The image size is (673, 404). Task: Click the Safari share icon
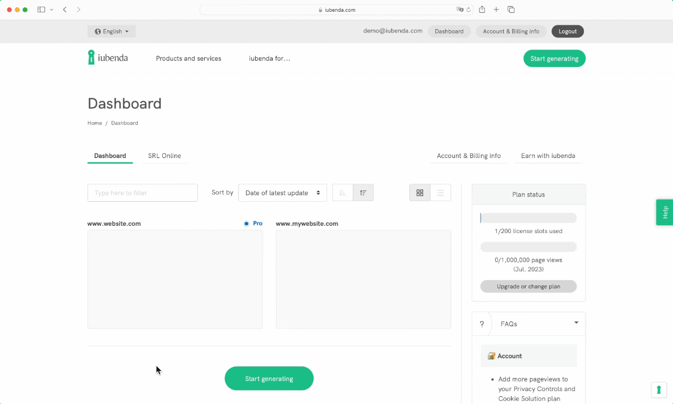[482, 10]
